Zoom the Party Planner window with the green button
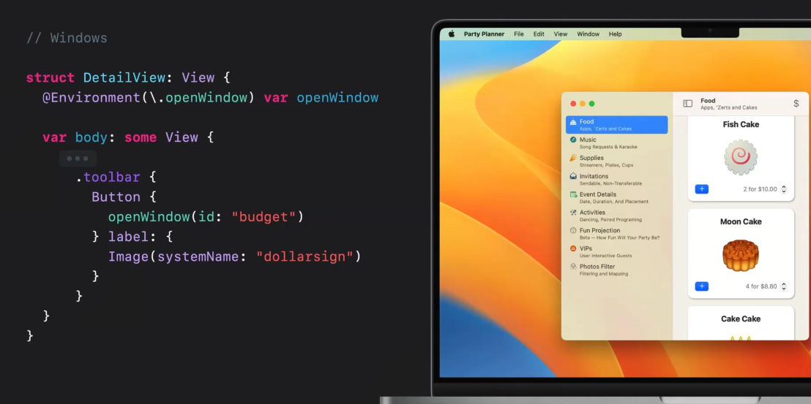Viewport: 811px width, 404px height. click(591, 104)
